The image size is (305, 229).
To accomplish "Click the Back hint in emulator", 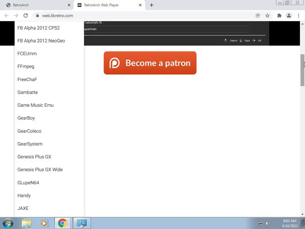I will tap(245, 41).
